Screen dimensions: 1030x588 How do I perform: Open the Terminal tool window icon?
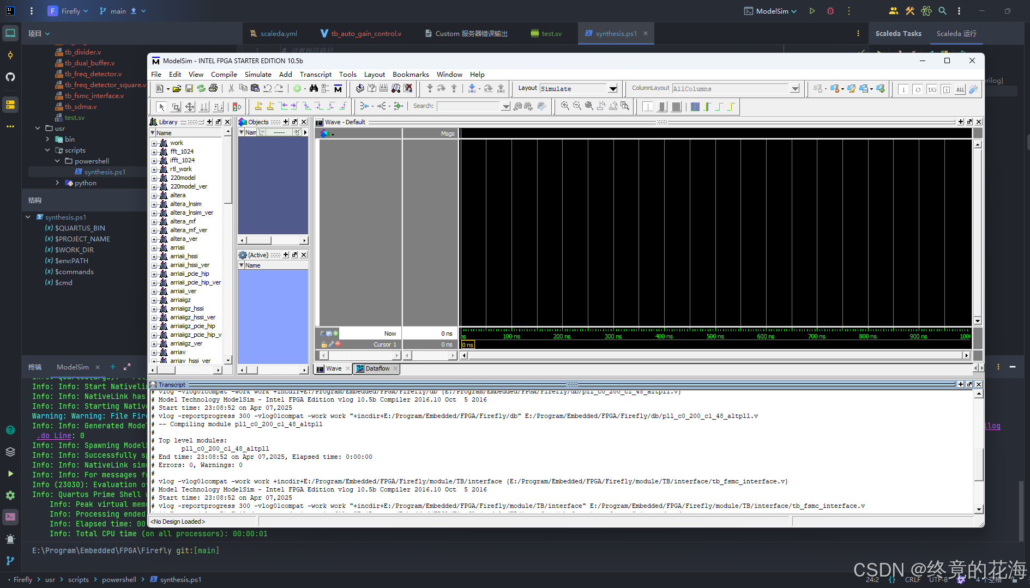[x=10, y=517]
